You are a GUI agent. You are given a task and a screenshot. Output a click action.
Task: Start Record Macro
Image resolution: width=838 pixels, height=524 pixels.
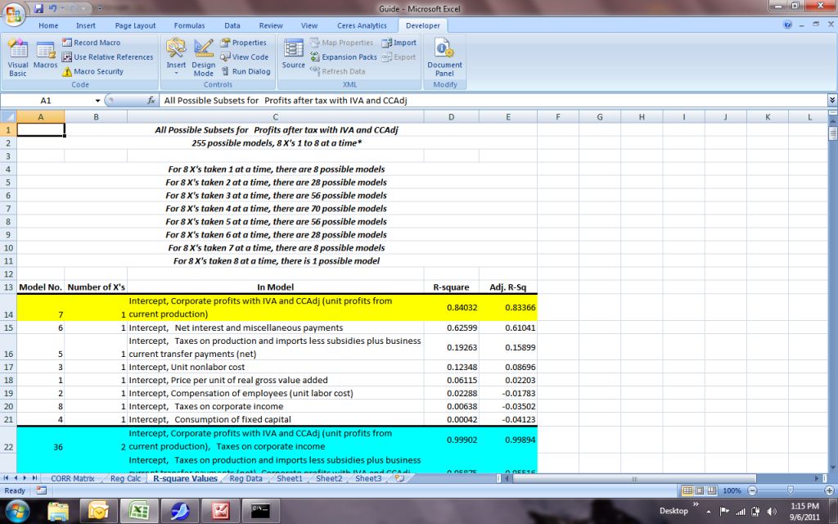[x=92, y=43]
